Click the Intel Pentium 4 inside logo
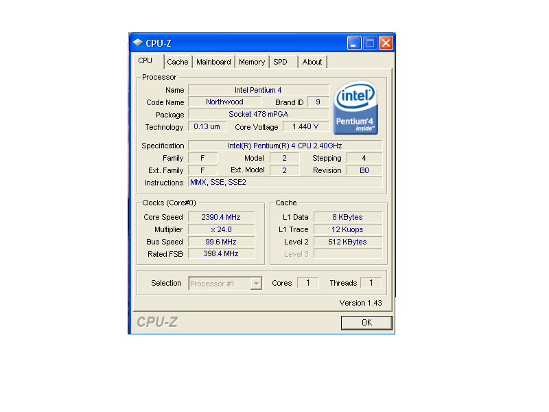The image size is (549, 412). (355, 108)
